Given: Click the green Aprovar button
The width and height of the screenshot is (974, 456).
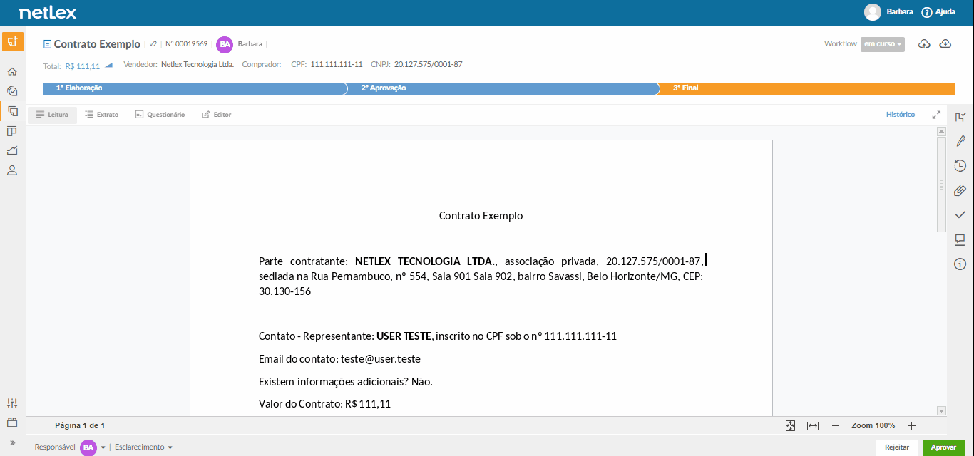Looking at the screenshot, I should (943, 447).
